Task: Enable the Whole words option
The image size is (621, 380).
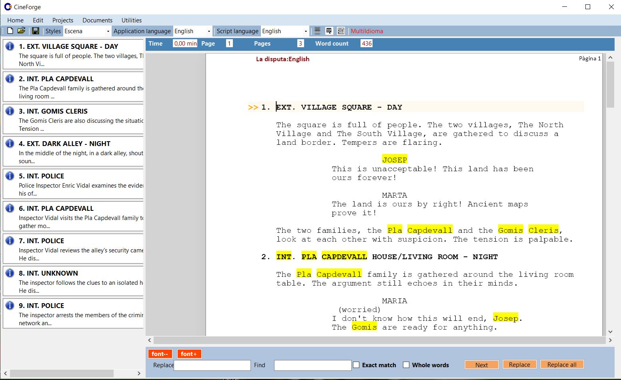Action: pos(406,365)
